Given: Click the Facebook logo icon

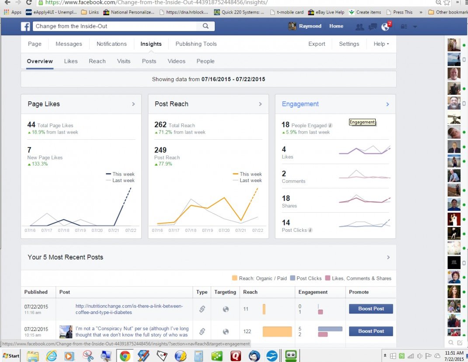Looking at the screenshot, I should pos(25,27).
